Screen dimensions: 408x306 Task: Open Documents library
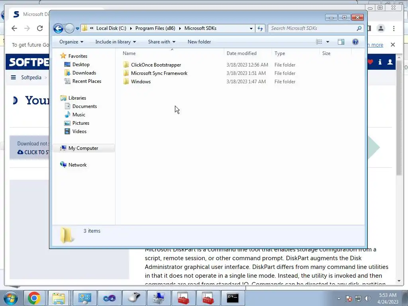84,106
